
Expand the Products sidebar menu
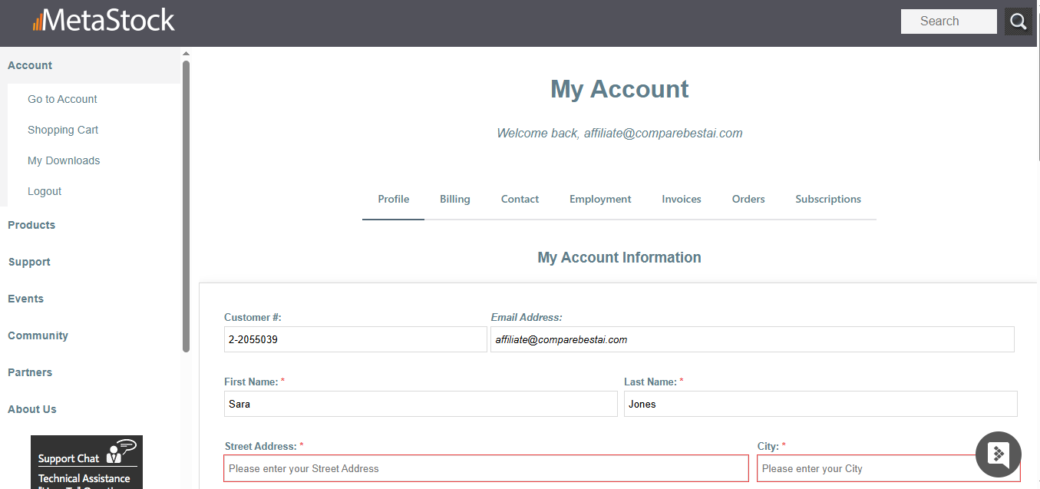click(x=31, y=225)
